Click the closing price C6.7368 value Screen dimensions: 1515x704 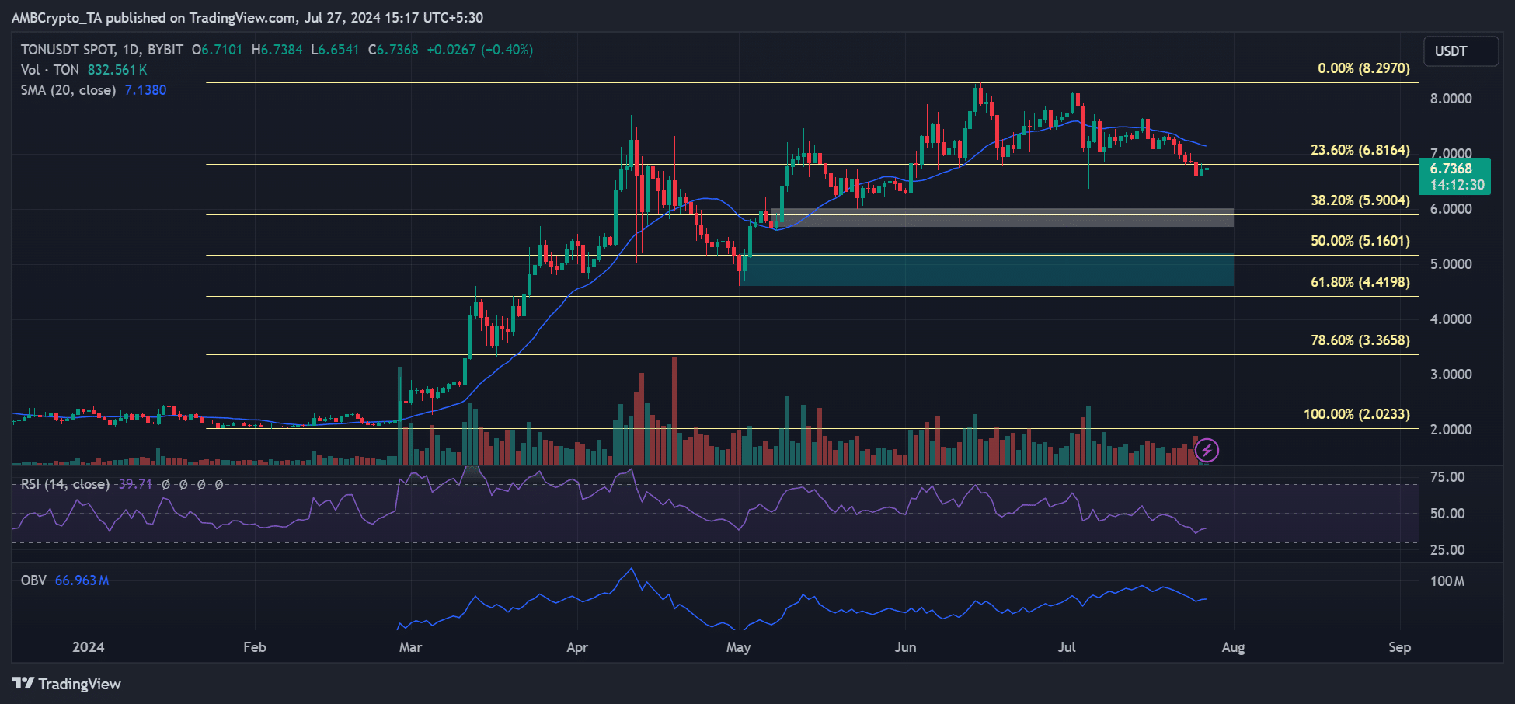click(393, 50)
